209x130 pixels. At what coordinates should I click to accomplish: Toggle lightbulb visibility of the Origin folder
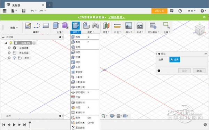[x=15, y=58]
